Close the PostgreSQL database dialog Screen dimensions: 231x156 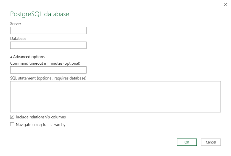click(225, 5)
